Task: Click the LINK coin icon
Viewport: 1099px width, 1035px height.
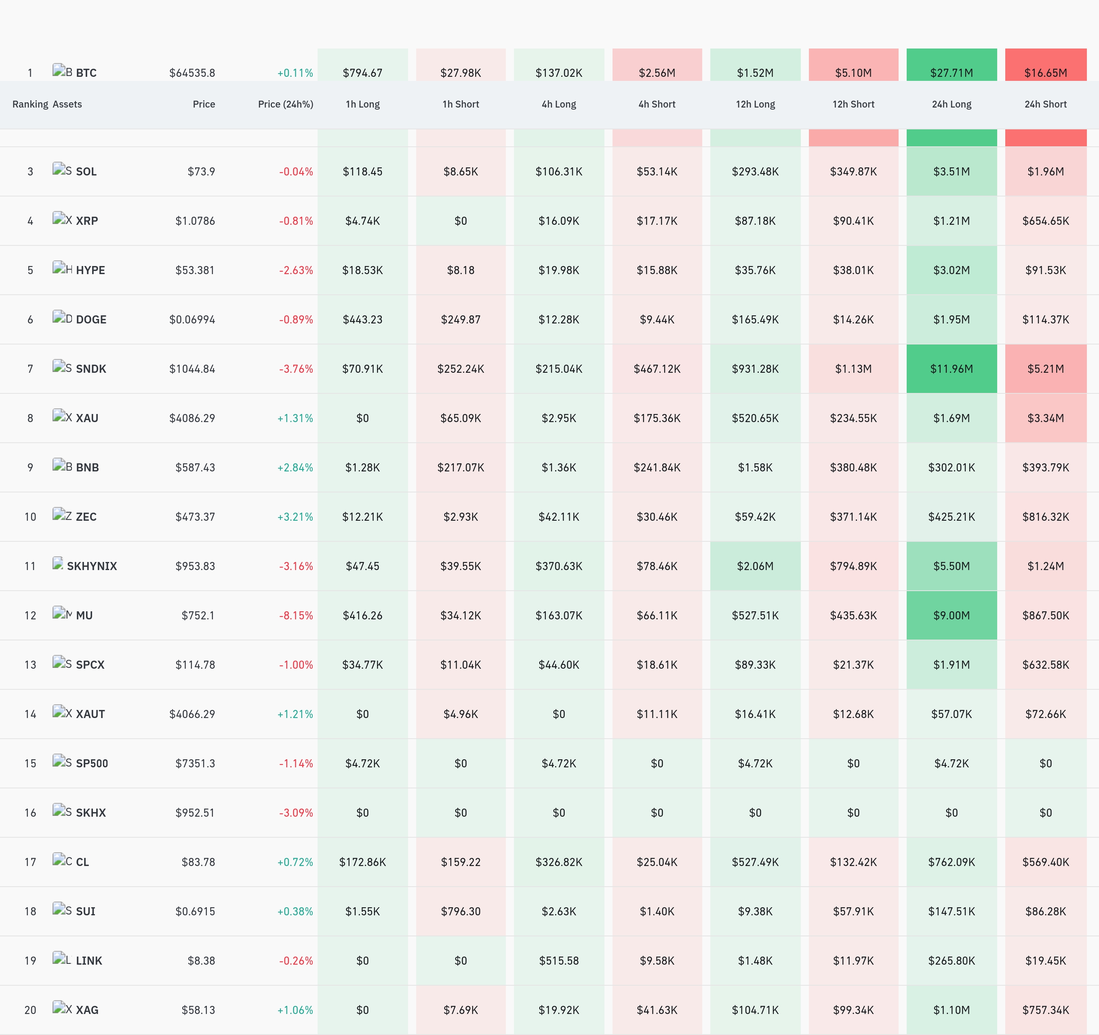Action: pyautogui.click(x=62, y=958)
